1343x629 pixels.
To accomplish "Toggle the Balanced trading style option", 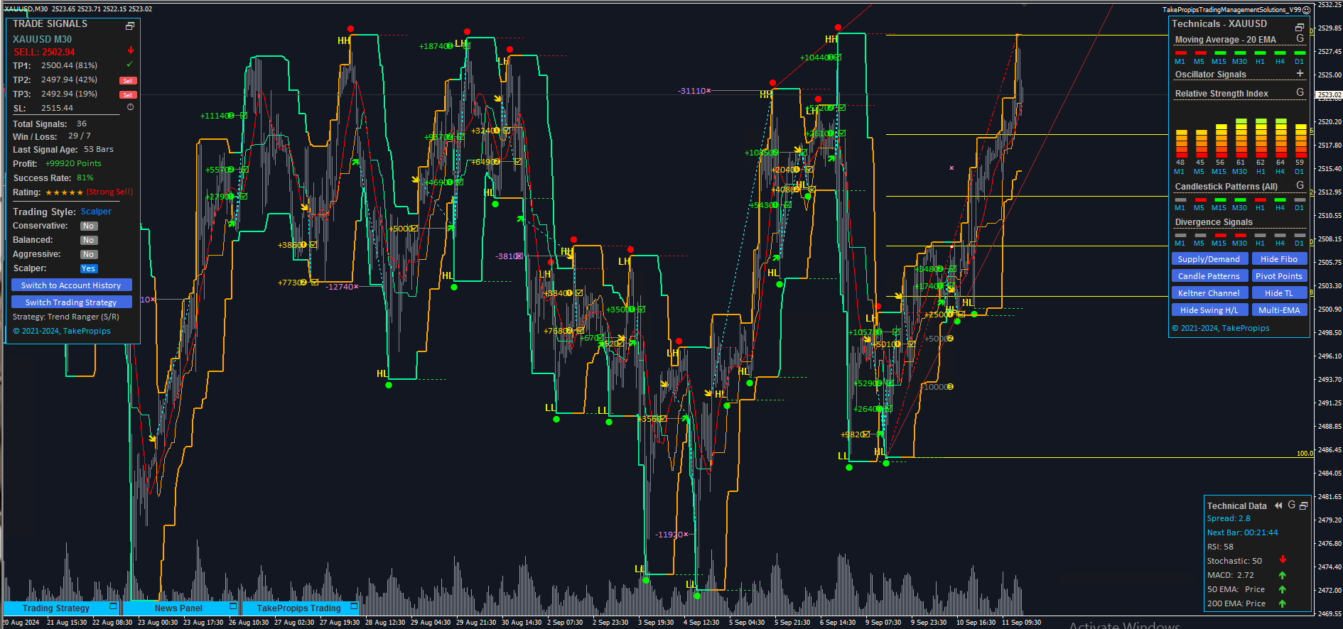I will (x=88, y=240).
